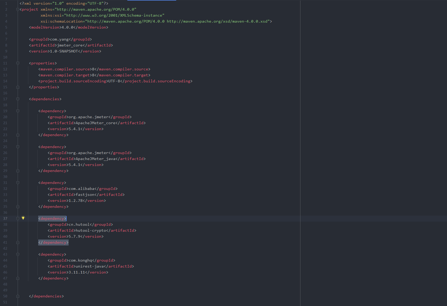Click the version "3.11.11"
The height and width of the screenshot is (306, 447).
pos(77,272)
